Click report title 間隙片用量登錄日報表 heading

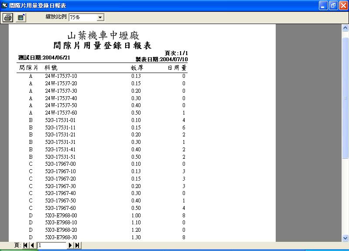(x=103, y=45)
